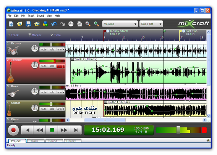The image size is (217, 155).
Task: Mute the Drums track
Action: (x=44, y=50)
